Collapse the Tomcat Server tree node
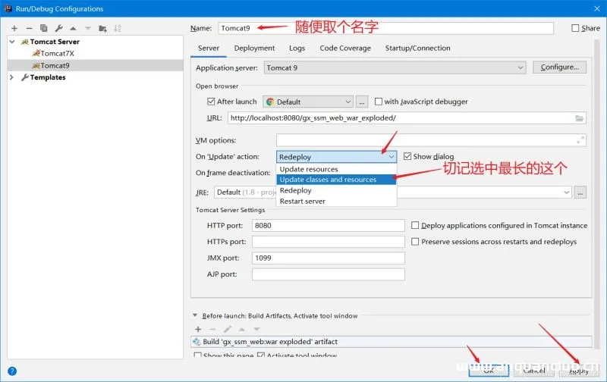Screen dimensions: 607x382 tap(12, 42)
